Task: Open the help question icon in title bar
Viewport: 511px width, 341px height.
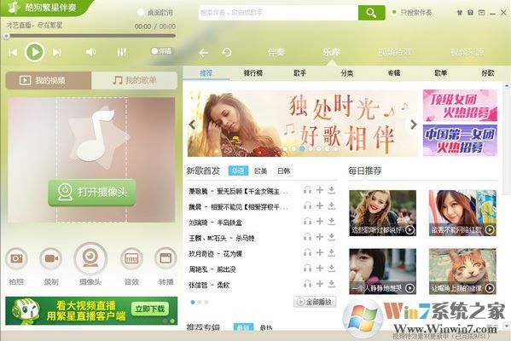Action: click(470, 13)
